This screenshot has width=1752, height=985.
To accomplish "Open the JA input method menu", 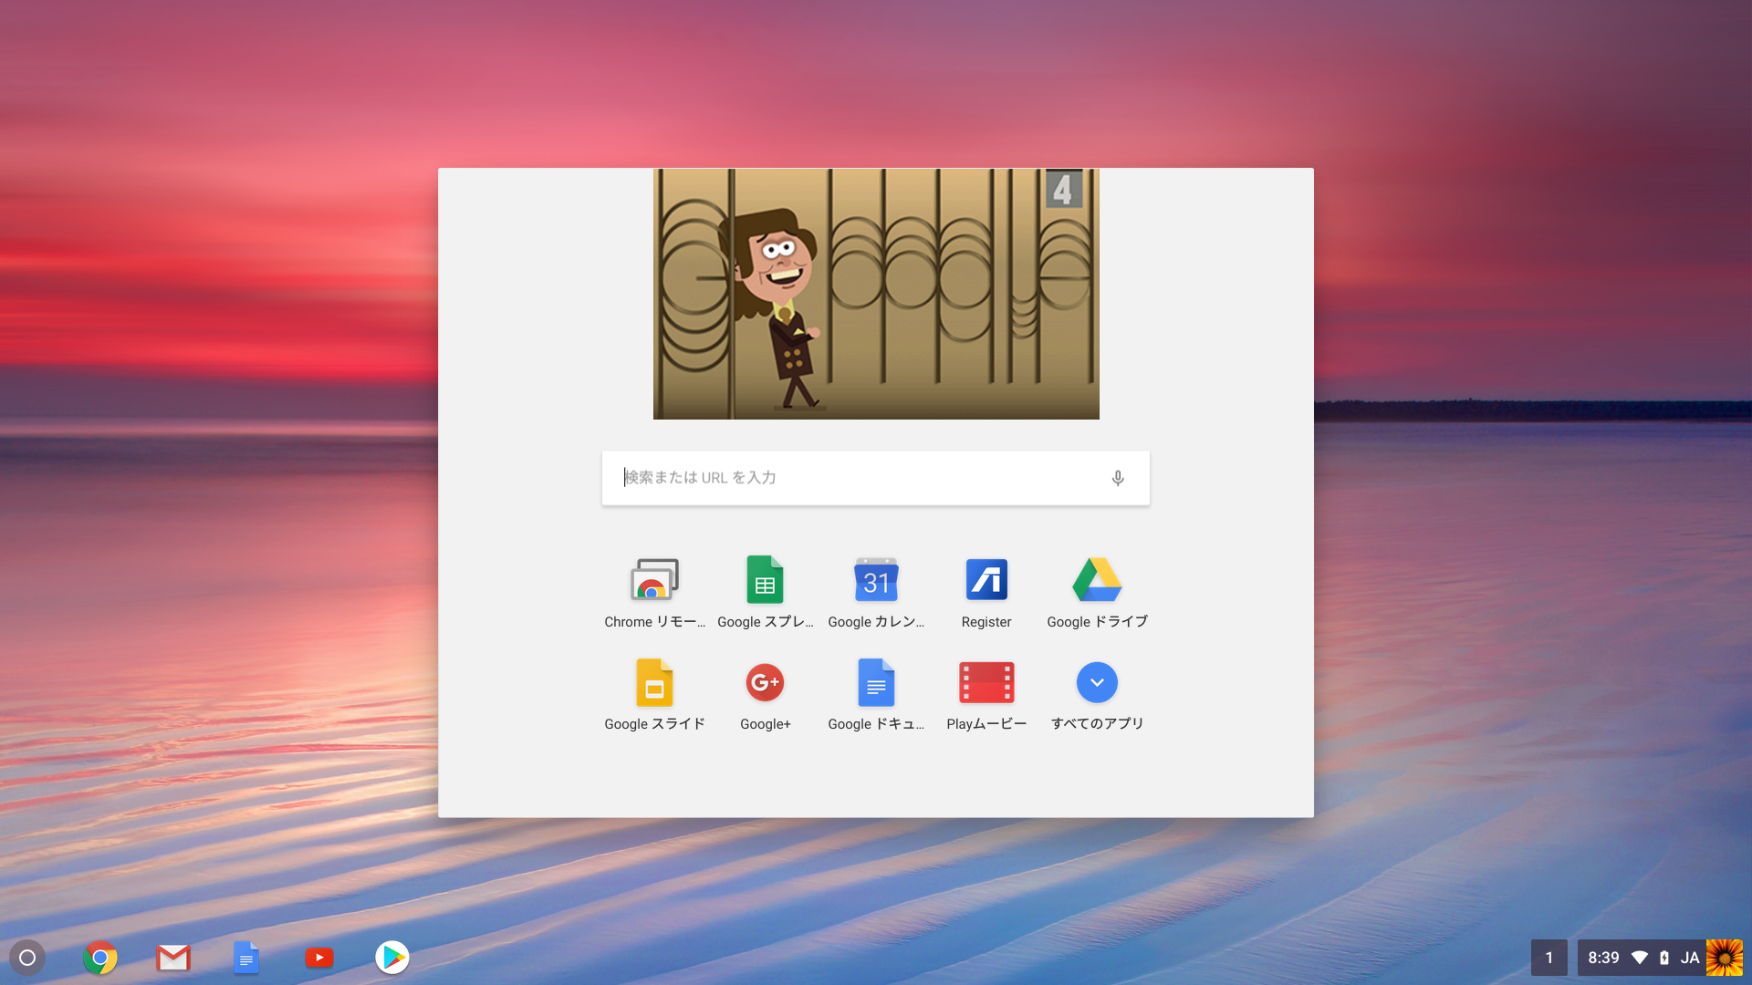I will [x=1690, y=958].
